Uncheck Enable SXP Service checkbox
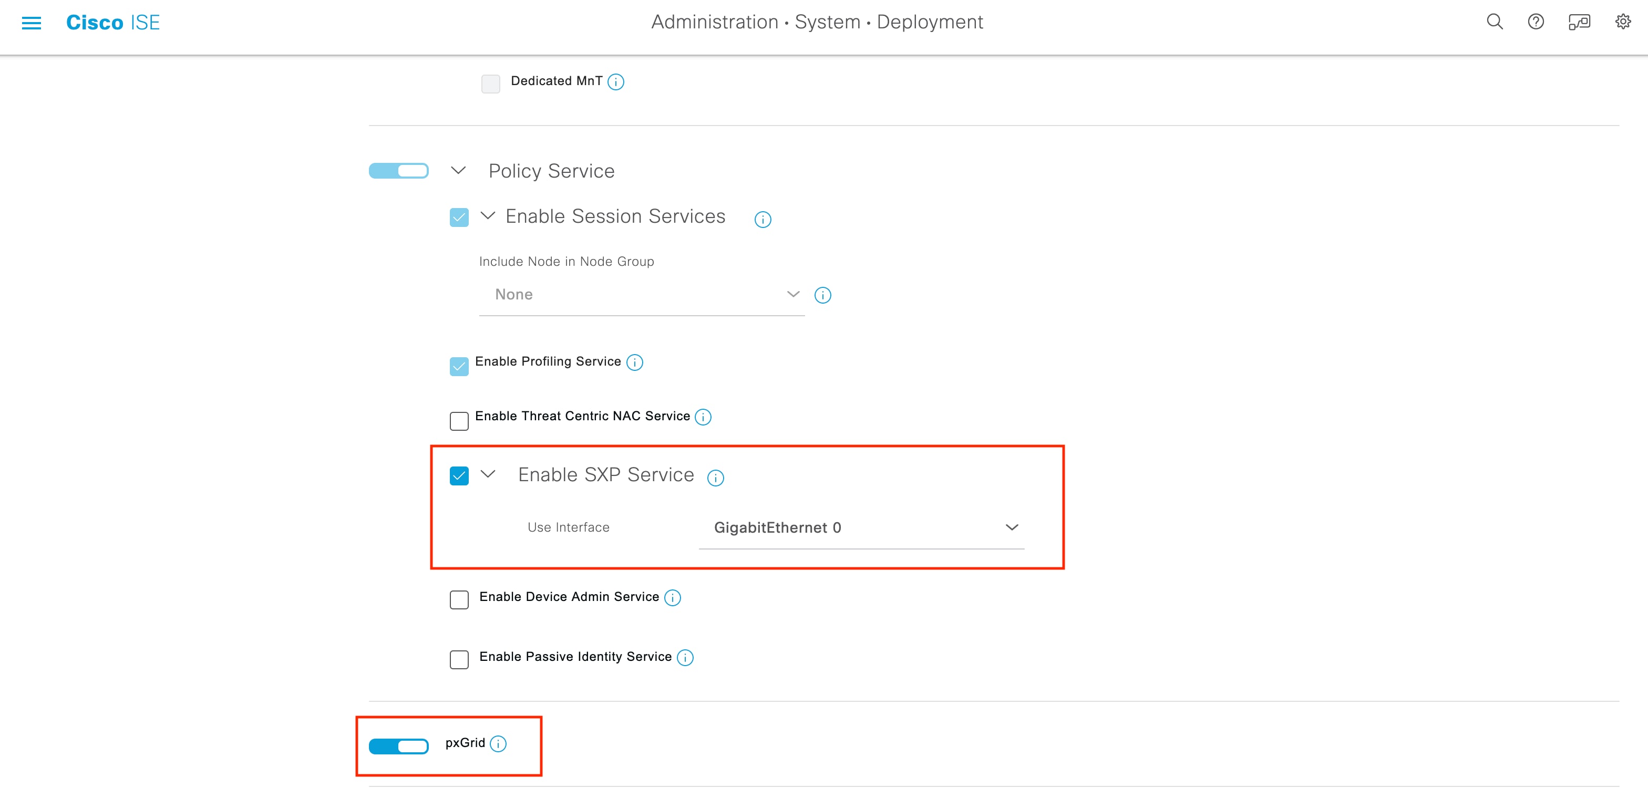The height and width of the screenshot is (788, 1648). pos(459,476)
